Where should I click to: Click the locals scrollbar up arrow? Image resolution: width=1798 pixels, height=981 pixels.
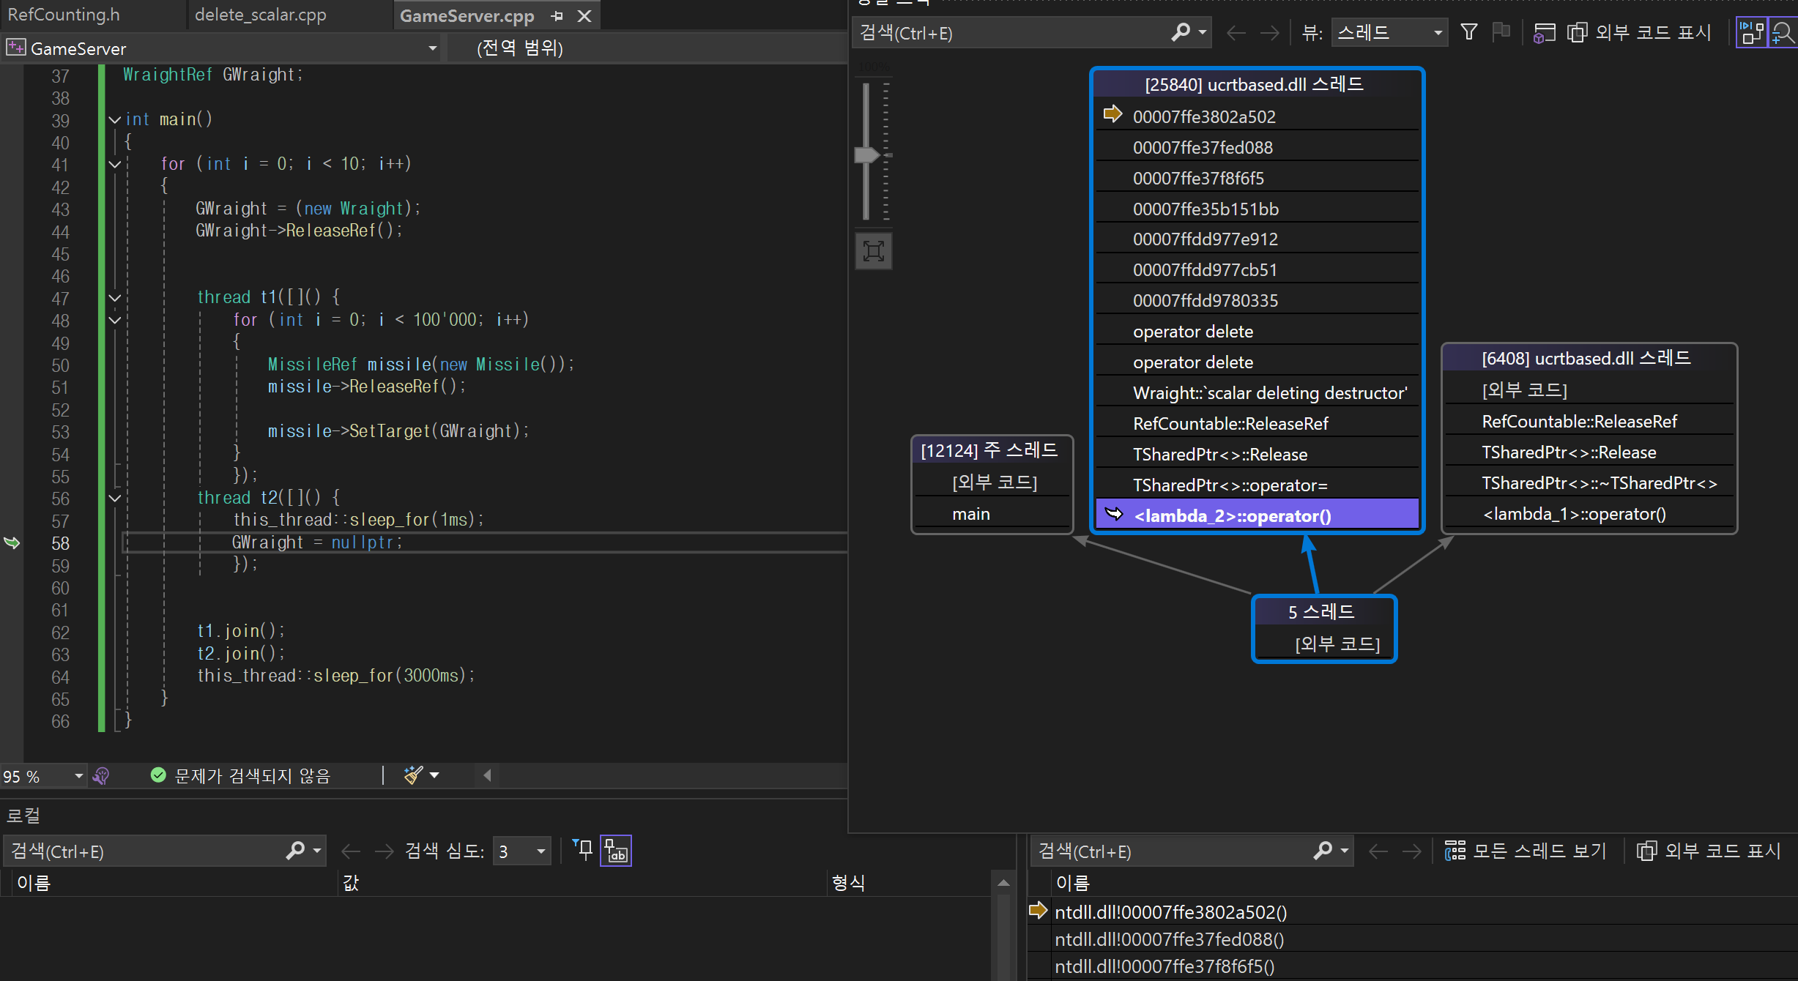pos(1003,884)
